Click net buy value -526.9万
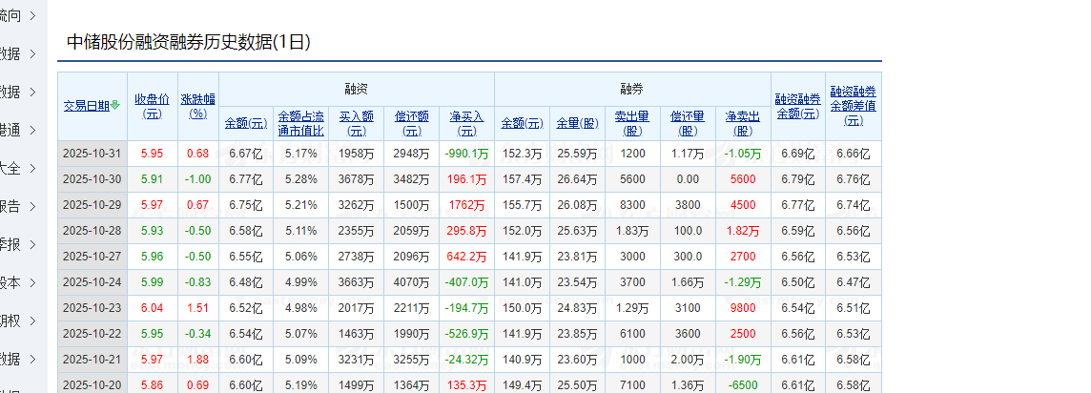The width and height of the screenshot is (1091, 393). [x=467, y=334]
